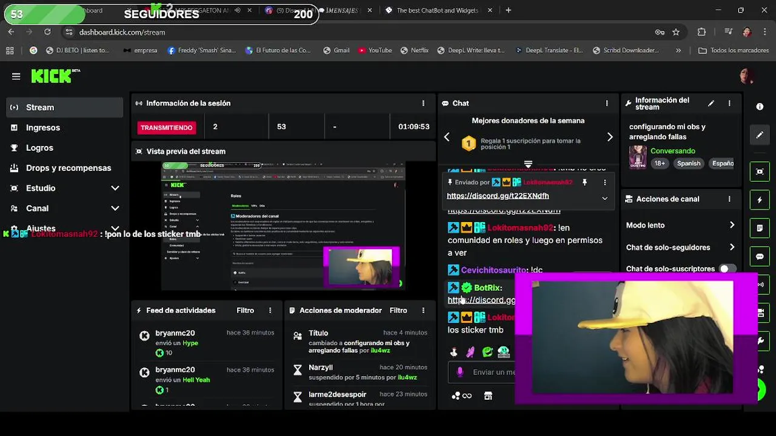Open YouTube bookmark
The width and height of the screenshot is (776, 436).
point(375,51)
